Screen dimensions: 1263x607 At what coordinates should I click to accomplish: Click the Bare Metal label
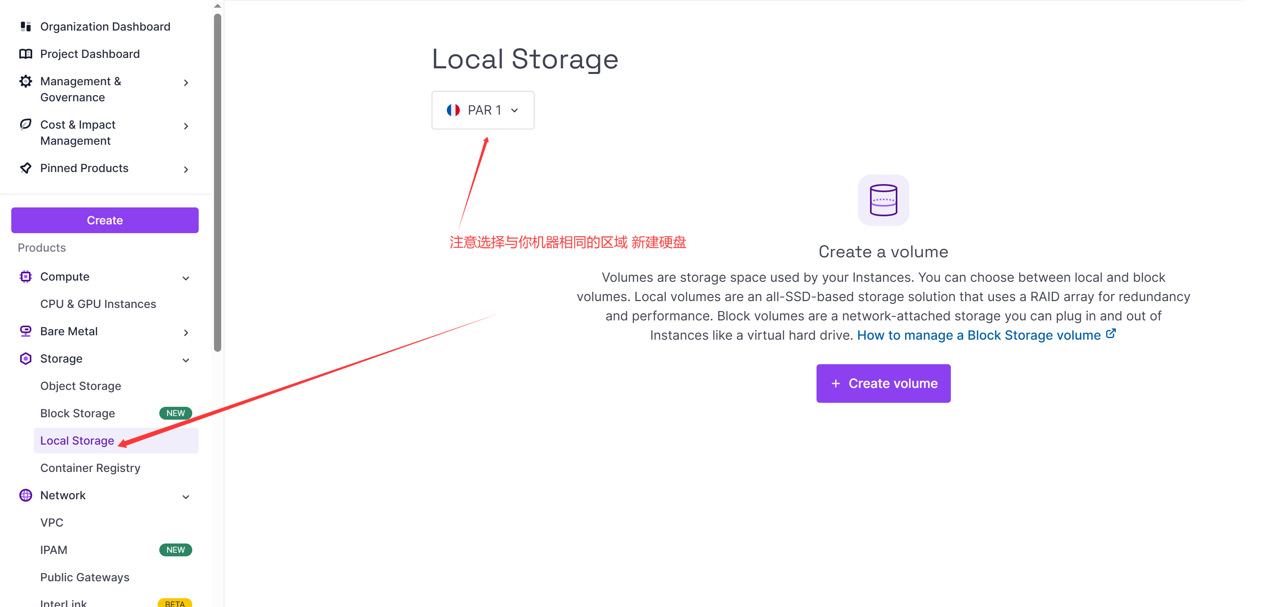pyautogui.click(x=69, y=331)
